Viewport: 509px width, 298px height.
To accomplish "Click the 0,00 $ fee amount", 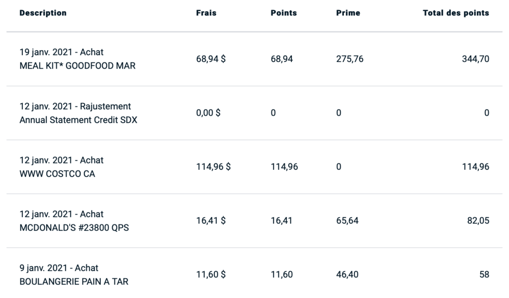I will 209,113.
